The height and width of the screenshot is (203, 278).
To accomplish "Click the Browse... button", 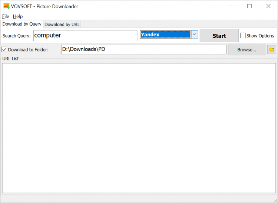I will [x=246, y=49].
